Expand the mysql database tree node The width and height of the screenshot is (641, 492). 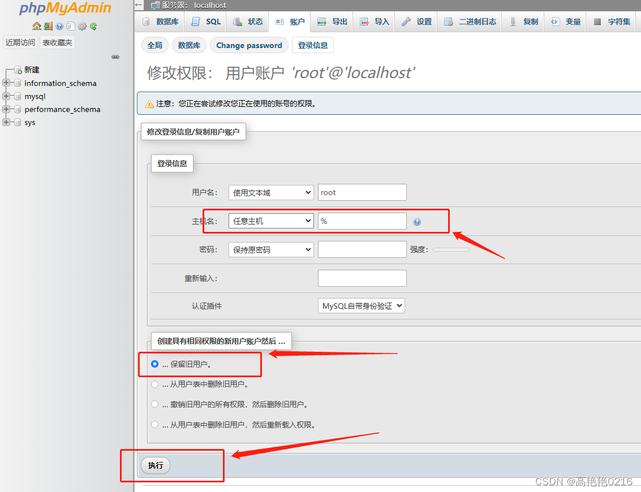tap(6, 96)
